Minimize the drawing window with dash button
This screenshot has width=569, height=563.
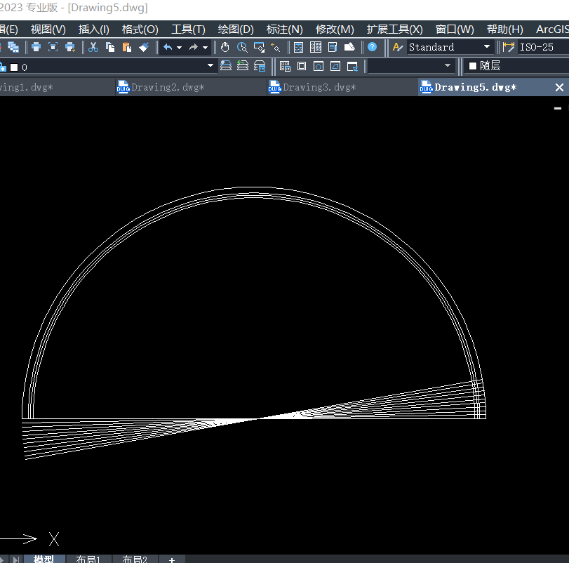tap(558, 108)
